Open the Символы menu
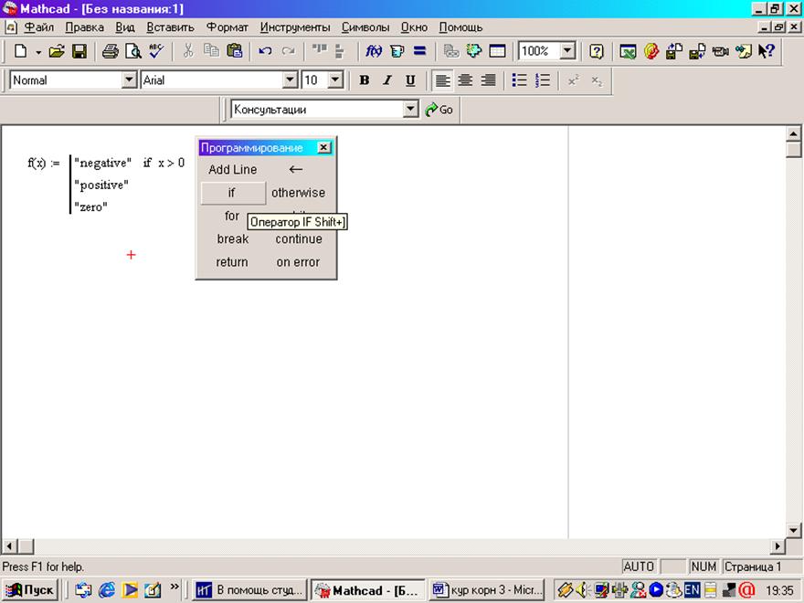Screen dimensions: 804x603 365,27
